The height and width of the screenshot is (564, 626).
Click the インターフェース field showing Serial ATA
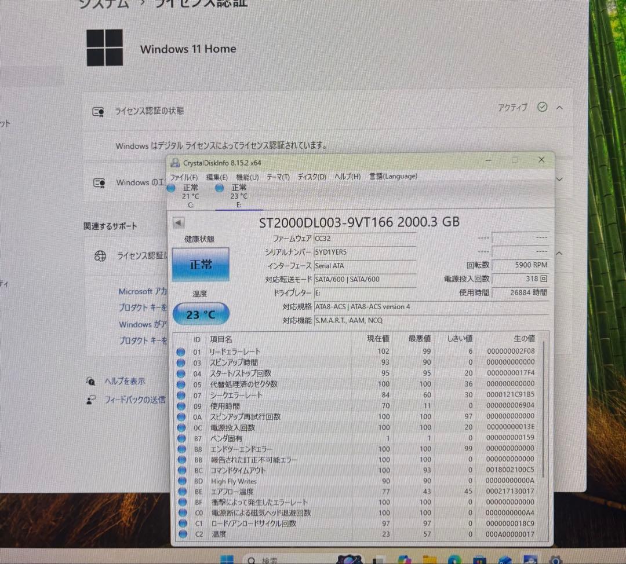365,266
